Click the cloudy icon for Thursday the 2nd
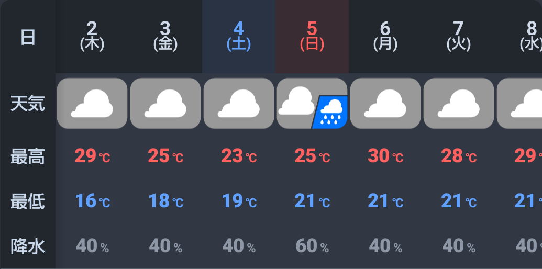This screenshot has width=542, height=269. (92, 103)
